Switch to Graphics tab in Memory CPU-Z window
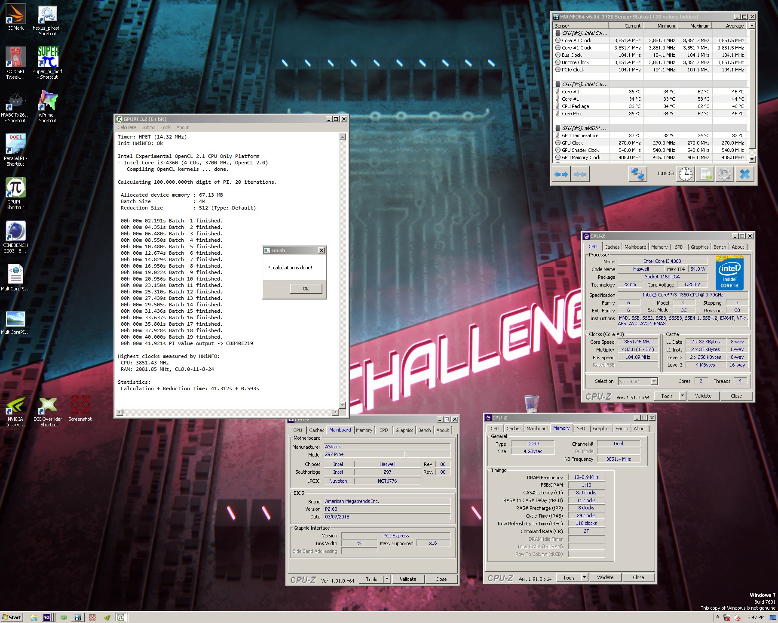The width and height of the screenshot is (778, 623). [601, 429]
